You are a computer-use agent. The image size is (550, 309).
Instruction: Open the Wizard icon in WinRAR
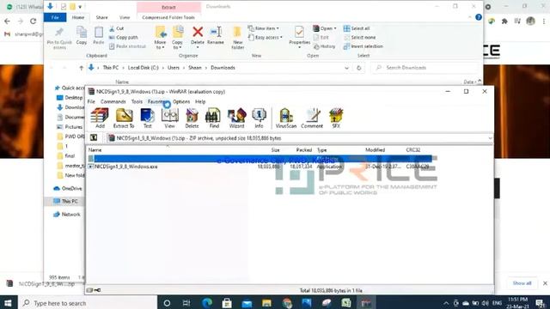[237, 118]
